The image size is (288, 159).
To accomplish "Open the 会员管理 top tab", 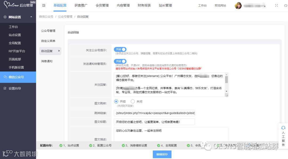I will 102,6.
